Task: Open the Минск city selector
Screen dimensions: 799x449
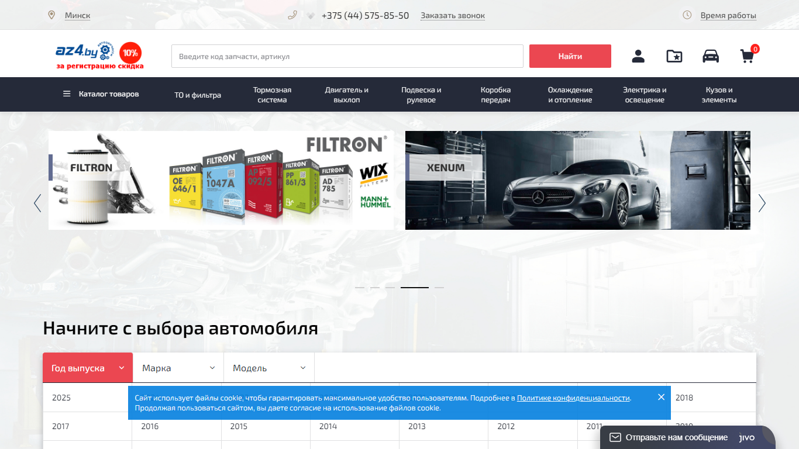Action: click(x=77, y=16)
